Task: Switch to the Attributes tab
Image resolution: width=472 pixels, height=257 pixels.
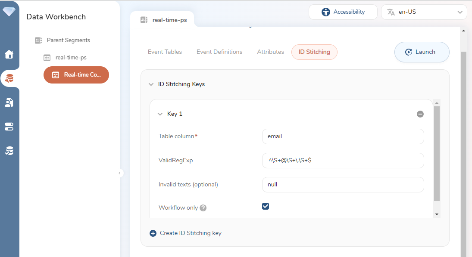Action: click(270, 52)
